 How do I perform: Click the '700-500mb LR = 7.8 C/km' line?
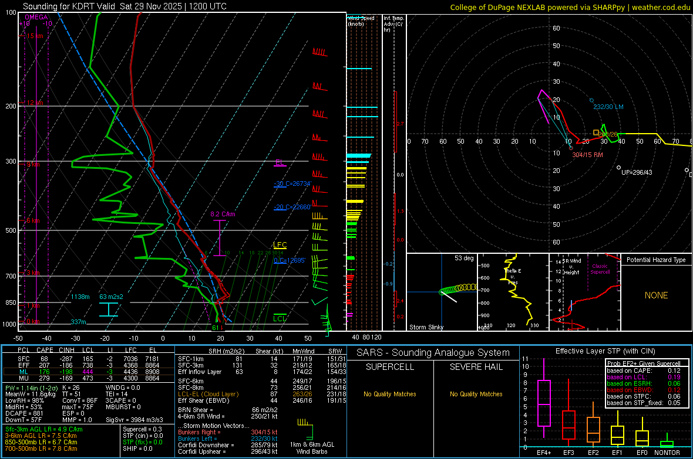click(41, 448)
